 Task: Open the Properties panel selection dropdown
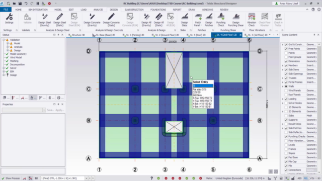point(44,110)
